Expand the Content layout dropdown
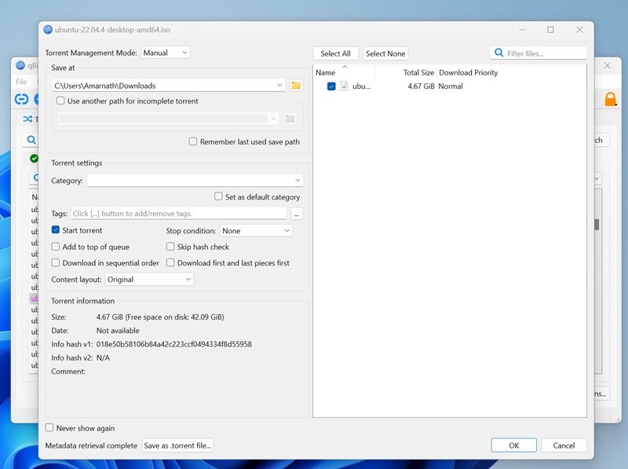 coord(149,280)
